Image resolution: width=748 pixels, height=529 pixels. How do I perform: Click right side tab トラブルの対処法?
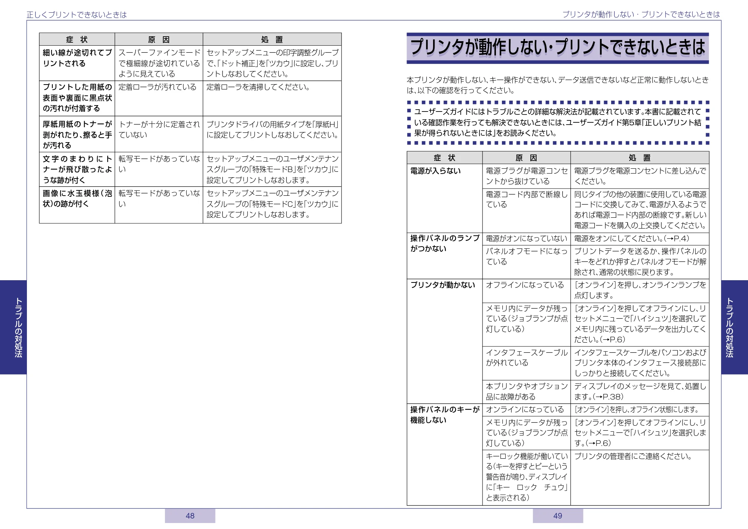point(735,327)
